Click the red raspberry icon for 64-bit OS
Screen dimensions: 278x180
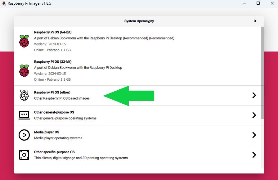[24, 41]
